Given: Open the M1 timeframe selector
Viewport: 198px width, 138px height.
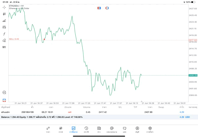Looking at the screenshot, I should click(4, 47).
